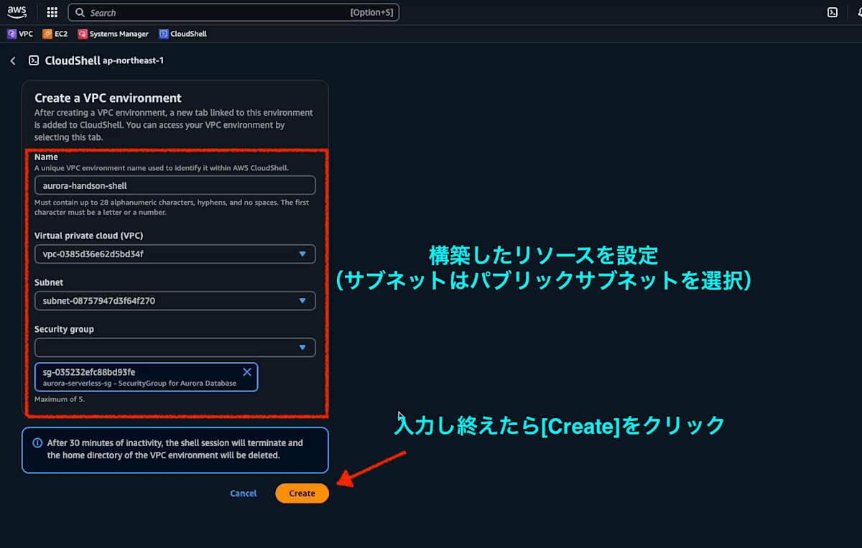The height and width of the screenshot is (548, 862).
Task: Click the AWS console search box
Action: pos(233,13)
